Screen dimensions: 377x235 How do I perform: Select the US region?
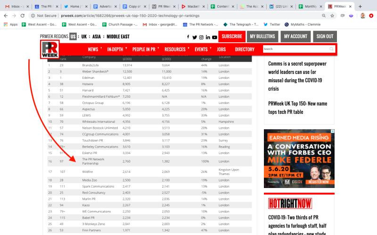click(x=73, y=37)
